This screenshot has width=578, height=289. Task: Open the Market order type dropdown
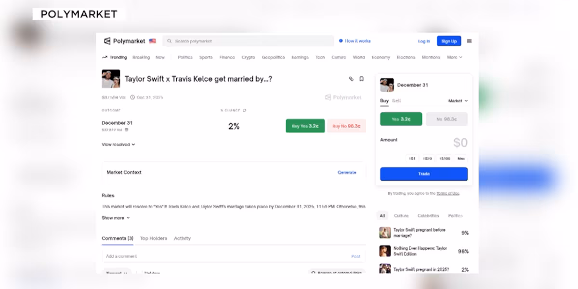point(458,101)
